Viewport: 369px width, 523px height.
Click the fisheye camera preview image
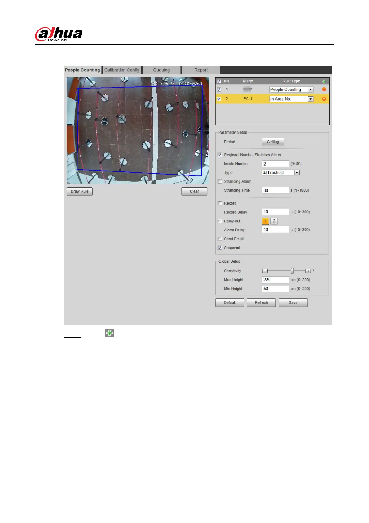(x=138, y=130)
